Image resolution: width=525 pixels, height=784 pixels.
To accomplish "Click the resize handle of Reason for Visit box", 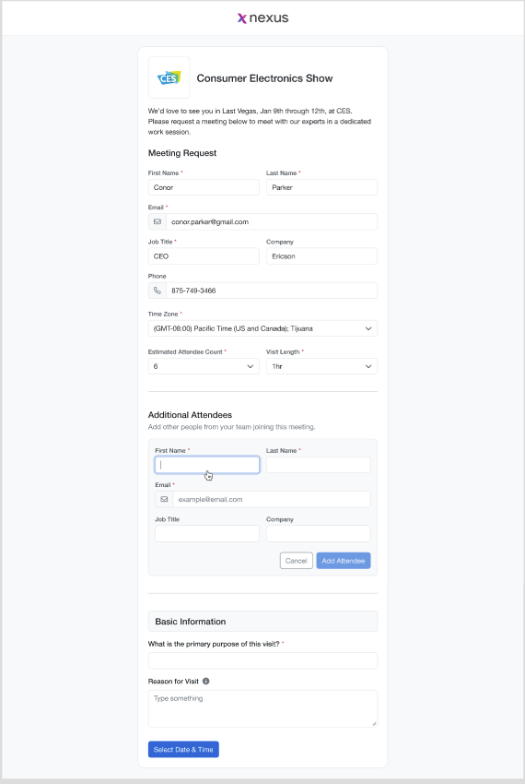I will click(374, 723).
